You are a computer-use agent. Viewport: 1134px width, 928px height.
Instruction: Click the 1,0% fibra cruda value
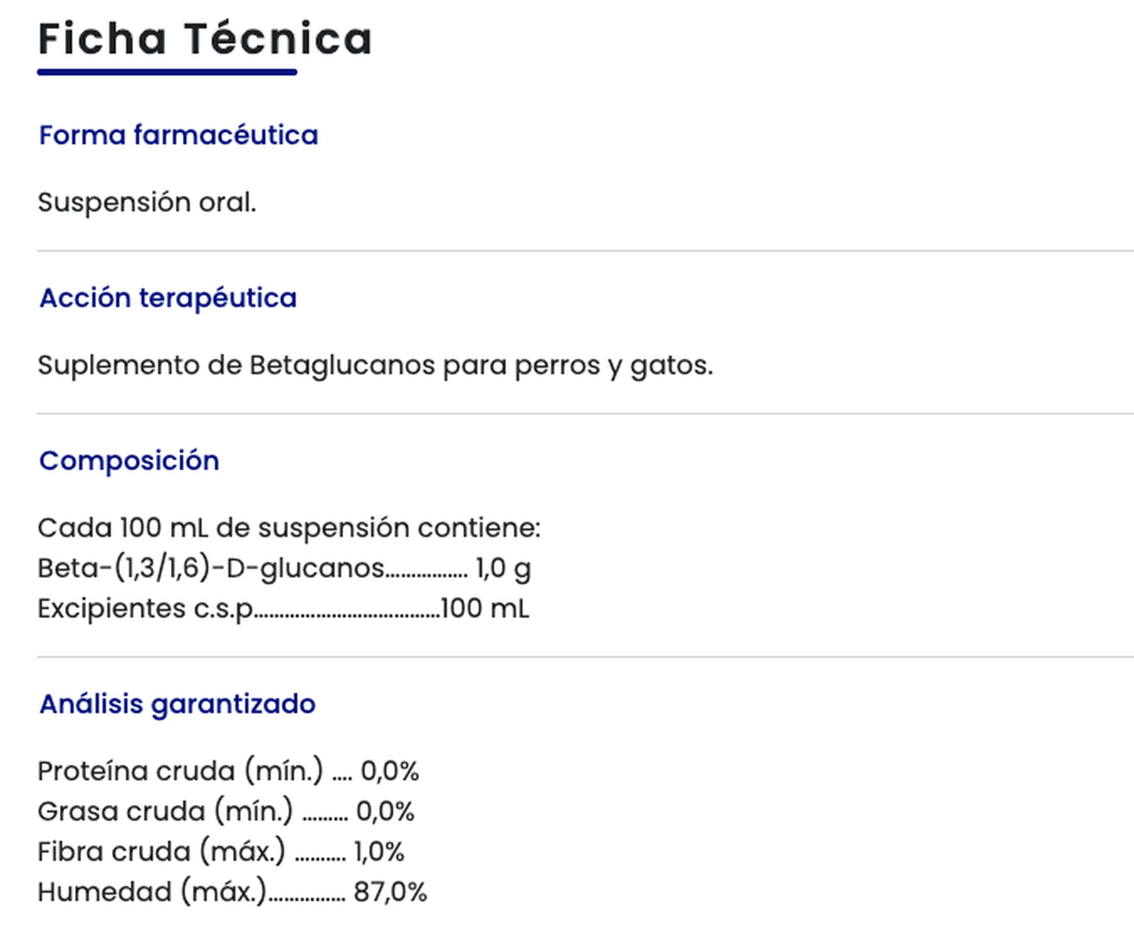coord(379,852)
